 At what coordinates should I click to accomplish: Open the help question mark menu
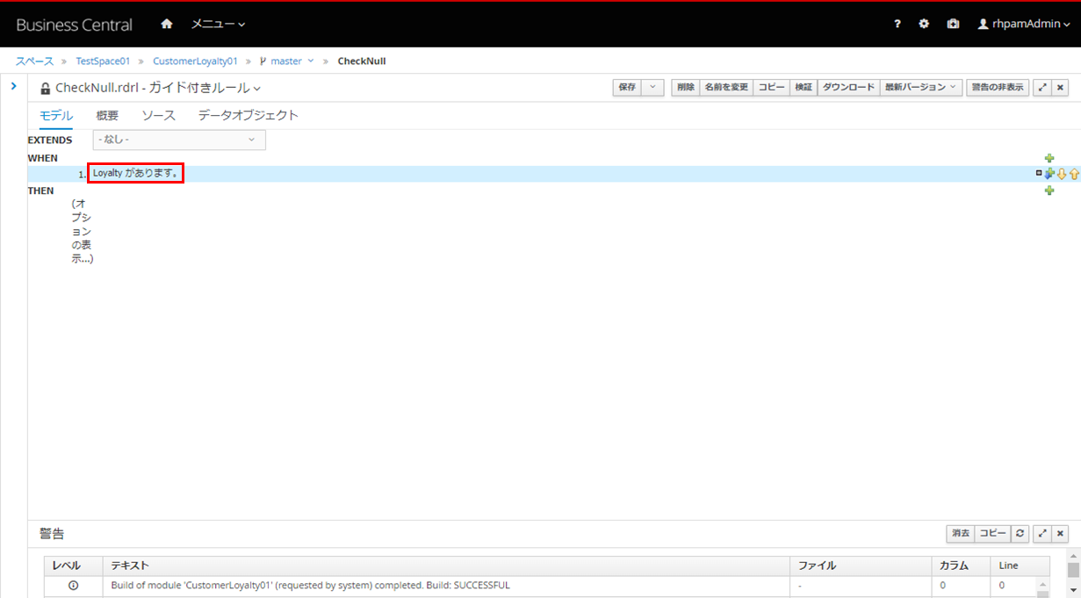[x=897, y=24]
